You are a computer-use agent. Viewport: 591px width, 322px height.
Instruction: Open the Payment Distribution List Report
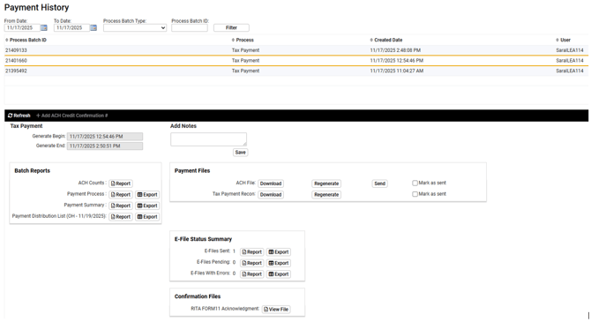pyautogui.click(x=121, y=217)
